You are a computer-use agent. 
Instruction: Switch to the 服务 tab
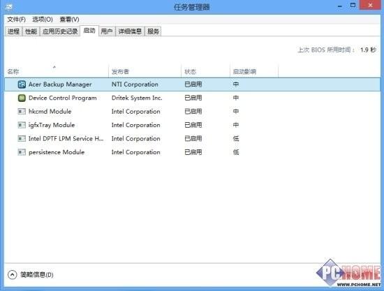pyautogui.click(x=153, y=31)
